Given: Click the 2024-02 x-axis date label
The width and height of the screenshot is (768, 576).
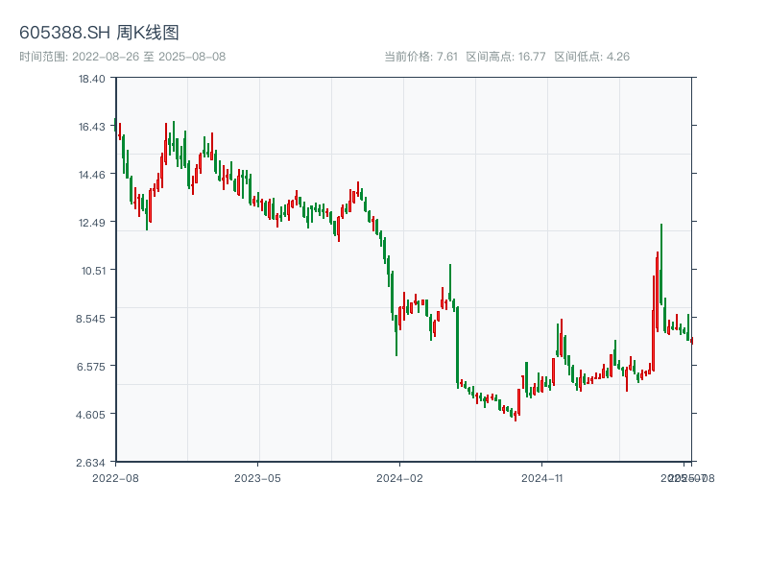Looking at the screenshot, I should (399, 477).
